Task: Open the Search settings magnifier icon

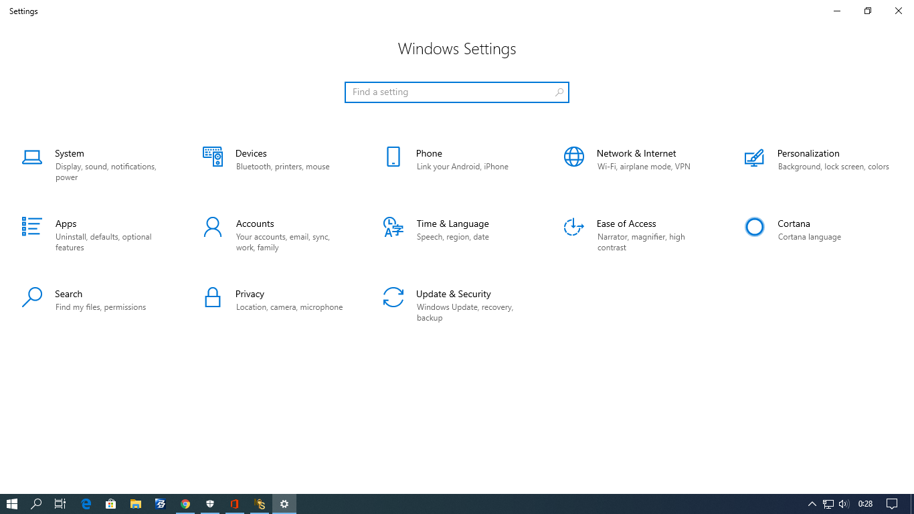Action: (x=32, y=297)
